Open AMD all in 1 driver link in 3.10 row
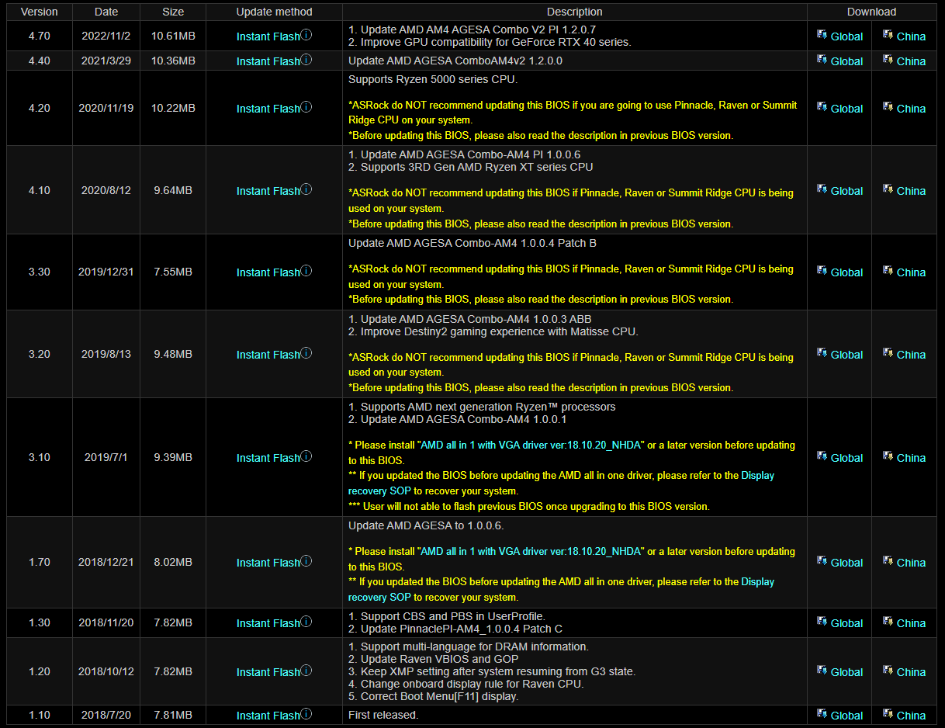The width and height of the screenshot is (945, 728). click(x=531, y=445)
